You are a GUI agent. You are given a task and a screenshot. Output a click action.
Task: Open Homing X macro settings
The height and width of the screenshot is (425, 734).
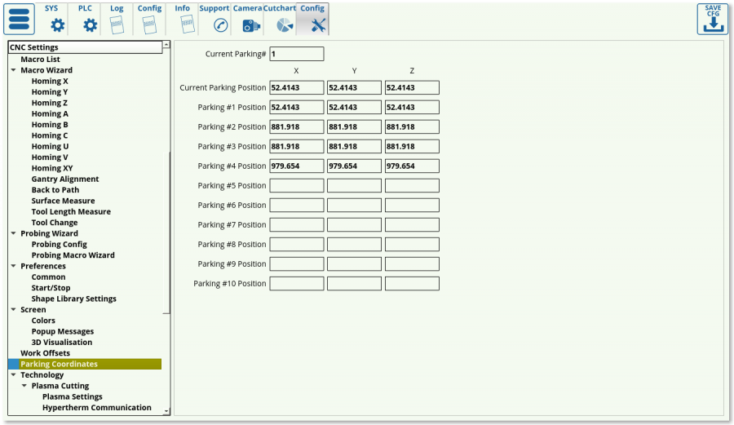click(x=50, y=81)
